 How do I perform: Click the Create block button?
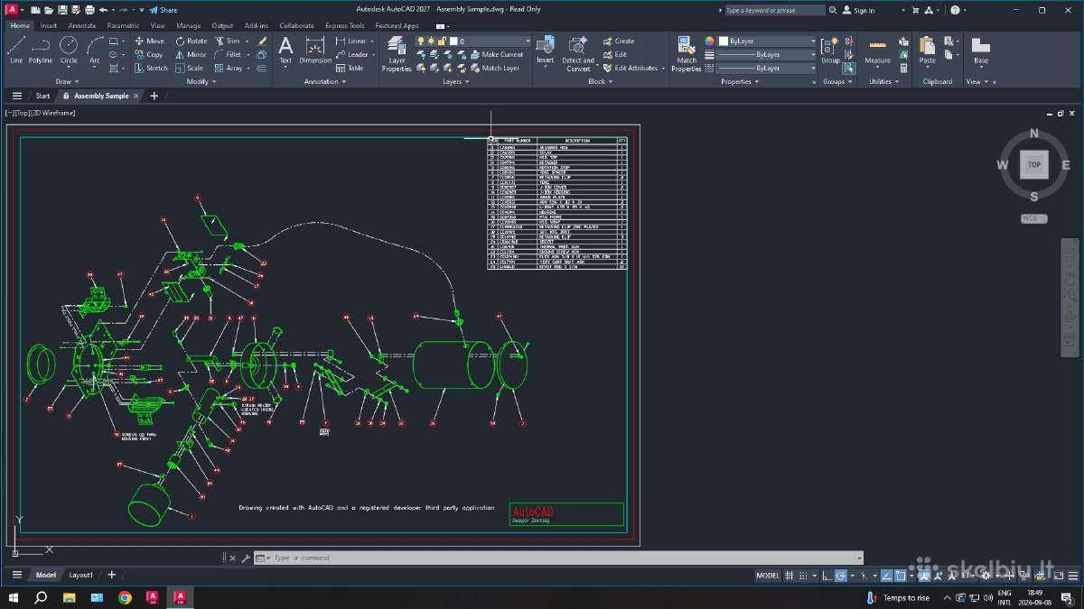pos(619,41)
